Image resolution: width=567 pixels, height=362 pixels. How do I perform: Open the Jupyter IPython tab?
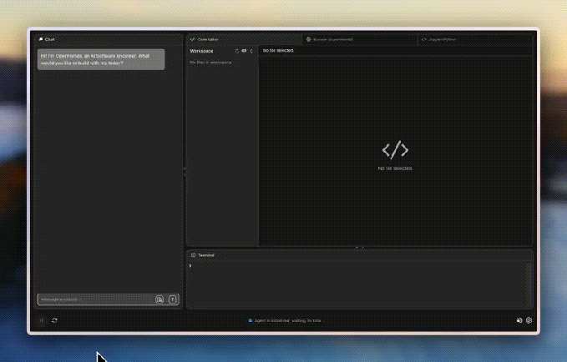click(441, 38)
